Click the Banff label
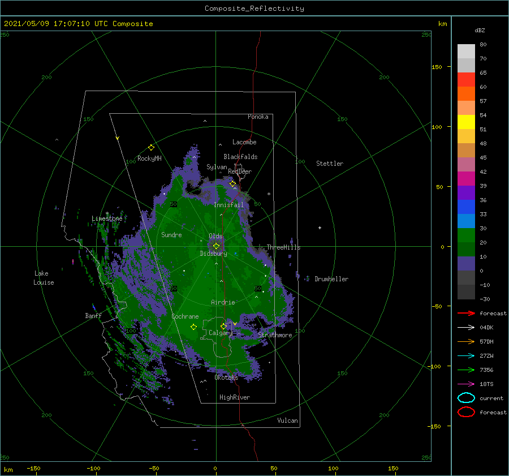509x476 pixels. (x=93, y=315)
